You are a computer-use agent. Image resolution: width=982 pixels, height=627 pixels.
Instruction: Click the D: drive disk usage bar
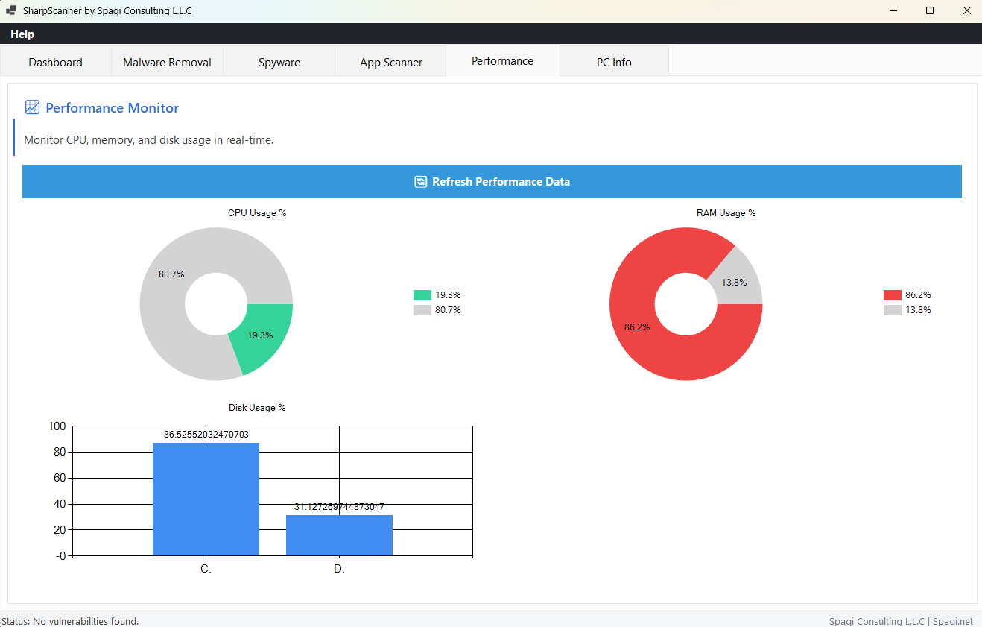tap(339, 535)
